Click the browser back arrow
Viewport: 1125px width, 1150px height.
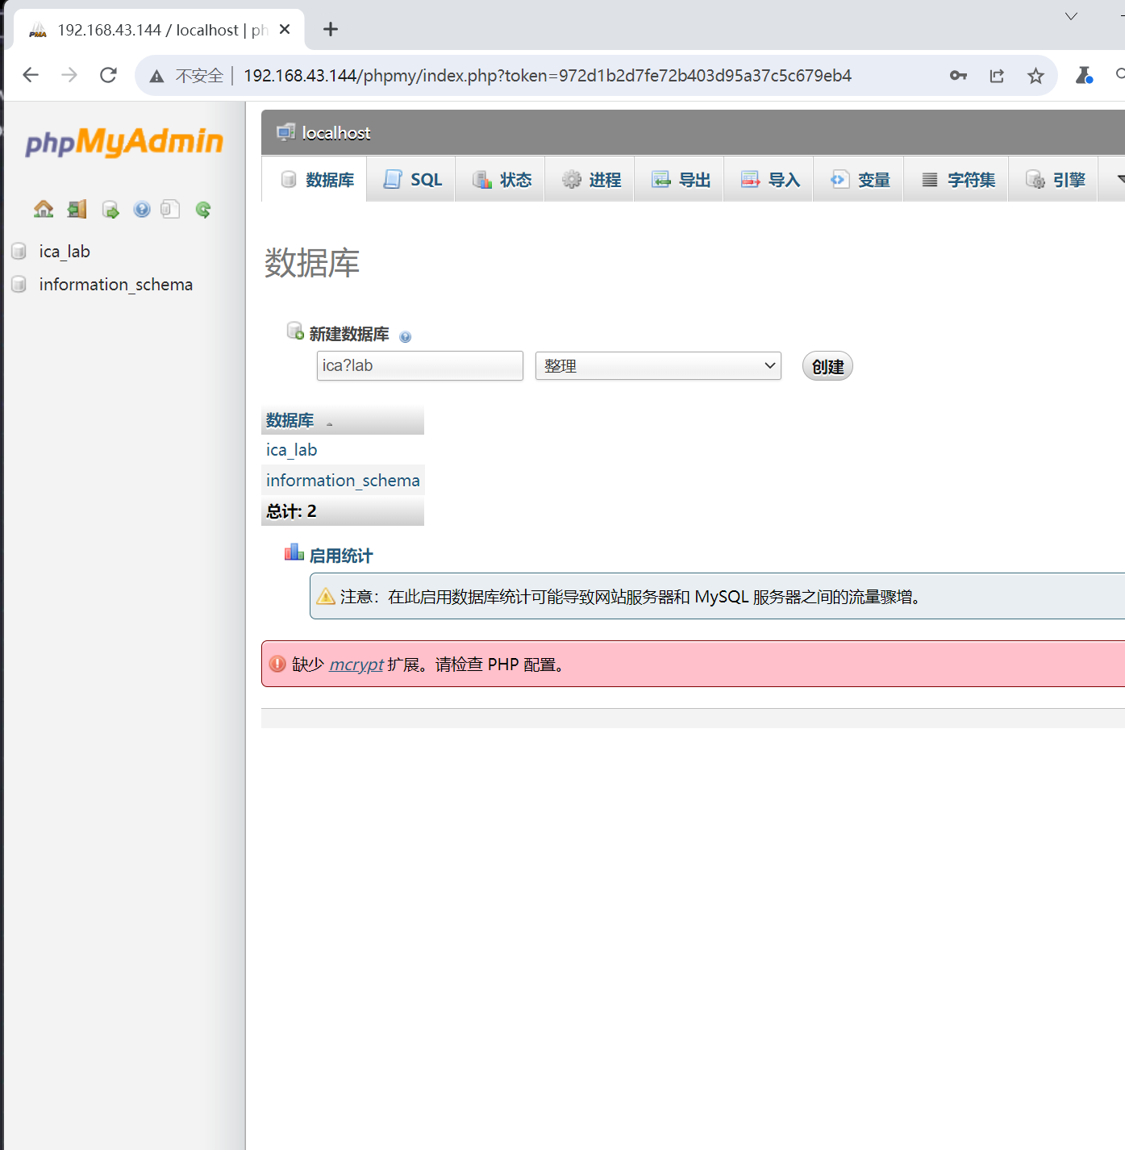(x=31, y=75)
